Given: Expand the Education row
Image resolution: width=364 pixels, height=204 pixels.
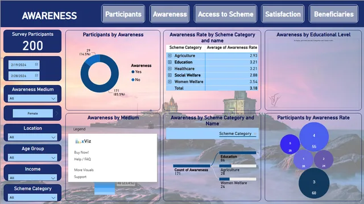Looking at the screenshot, I should [x=169, y=62].
